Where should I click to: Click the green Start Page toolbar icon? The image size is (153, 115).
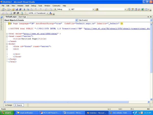coord(143,9)
